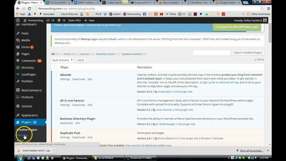
Task: Check the Business Directory Plugin checkbox
Action: (x=55, y=119)
